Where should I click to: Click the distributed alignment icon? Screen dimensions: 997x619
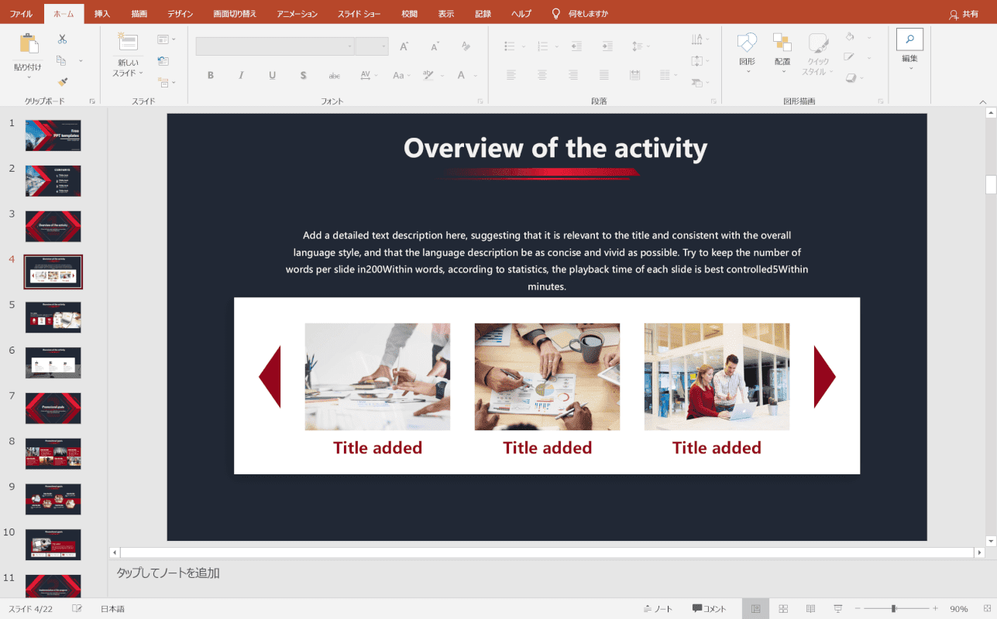click(634, 76)
